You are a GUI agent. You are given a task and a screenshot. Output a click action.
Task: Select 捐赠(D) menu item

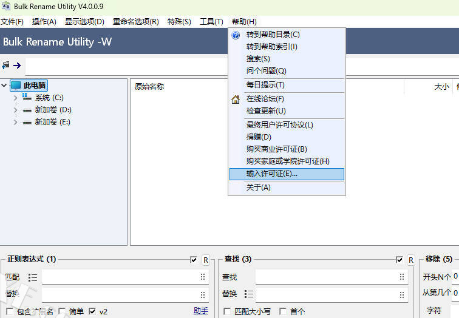(287, 137)
